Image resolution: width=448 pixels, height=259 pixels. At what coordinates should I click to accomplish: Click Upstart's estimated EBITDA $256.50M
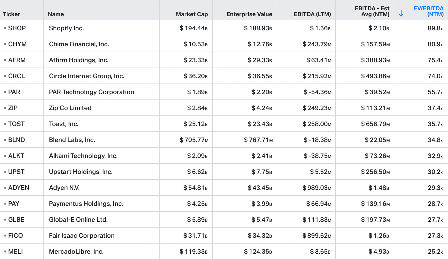click(375, 172)
